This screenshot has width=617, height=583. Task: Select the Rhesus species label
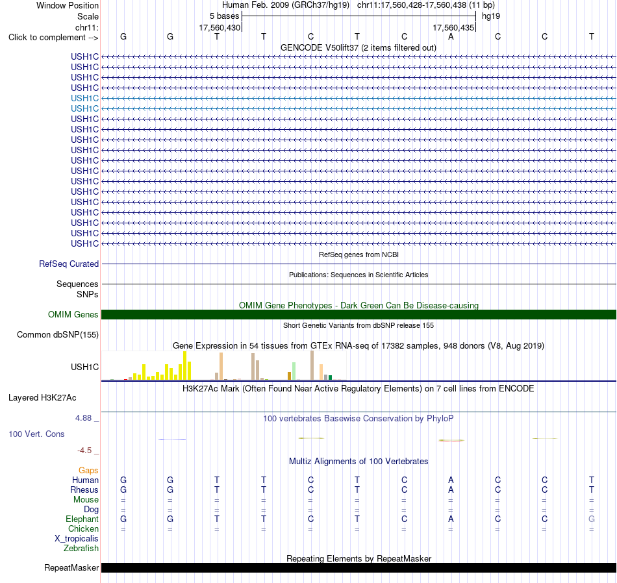click(x=84, y=490)
